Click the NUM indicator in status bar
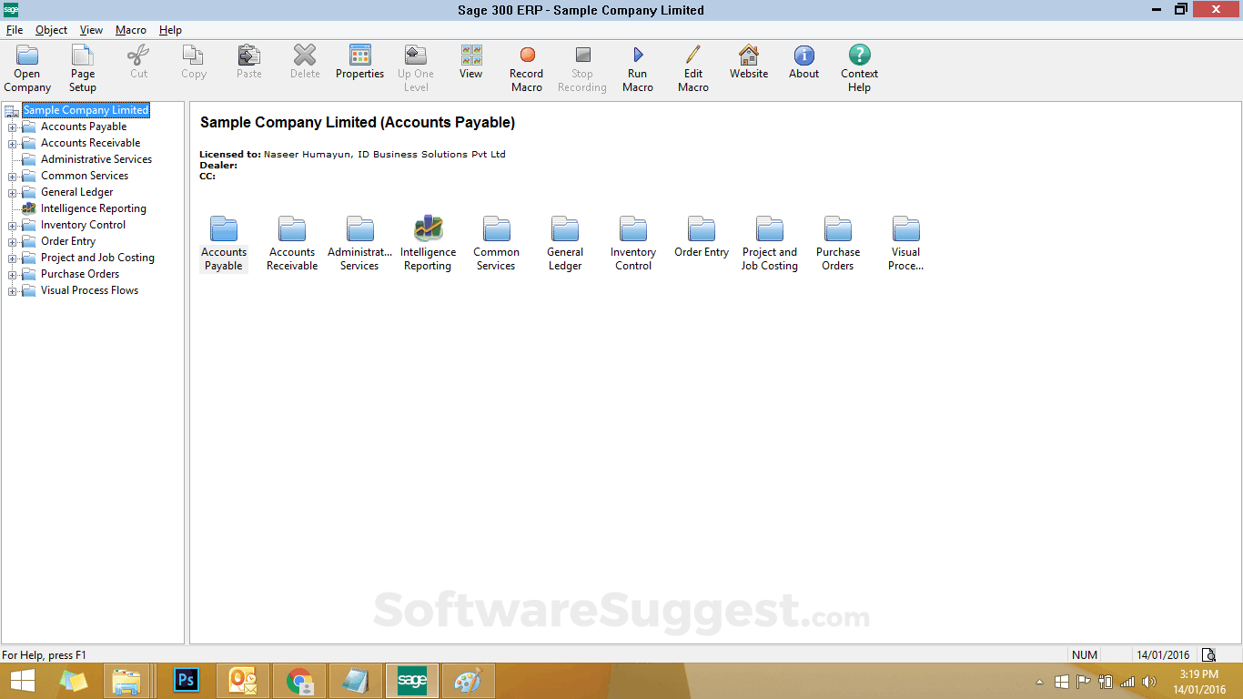Screen dimensions: 1243x699 point(1085,654)
